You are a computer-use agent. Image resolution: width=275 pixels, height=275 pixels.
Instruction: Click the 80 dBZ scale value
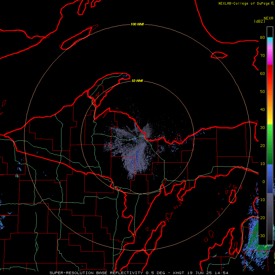tap(262, 38)
